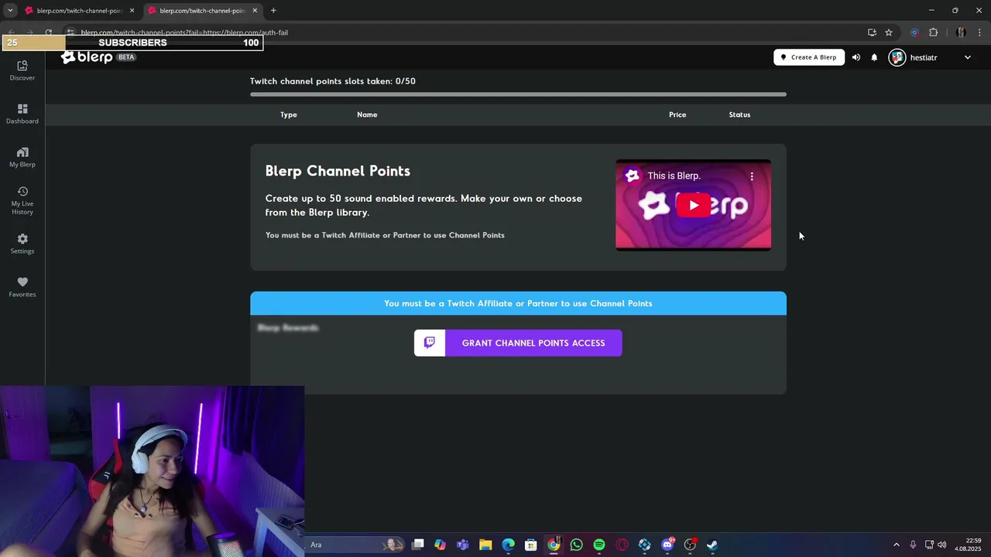The width and height of the screenshot is (991, 557).
Task: Click the tray microphone icon
Action: click(913, 545)
